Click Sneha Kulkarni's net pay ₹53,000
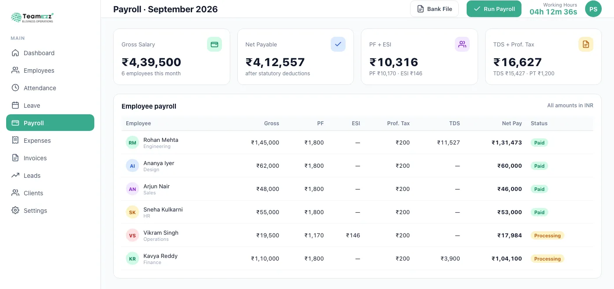 point(510,212)
